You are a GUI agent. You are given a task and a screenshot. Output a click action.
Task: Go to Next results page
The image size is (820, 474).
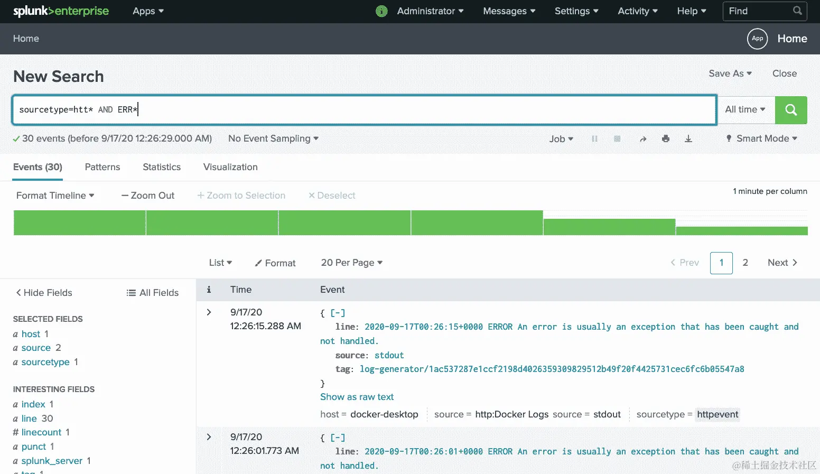pyautogui.click(x=782, y=263)
